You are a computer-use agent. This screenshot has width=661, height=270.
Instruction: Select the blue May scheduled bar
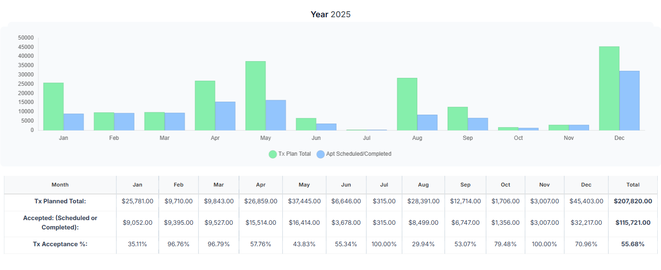[x=276, y=115]
